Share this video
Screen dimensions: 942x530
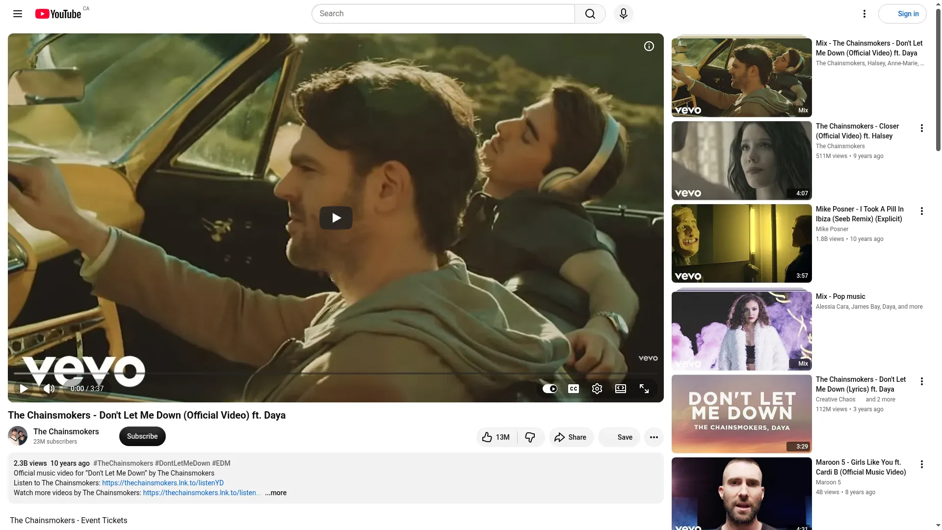pos(571,437)
